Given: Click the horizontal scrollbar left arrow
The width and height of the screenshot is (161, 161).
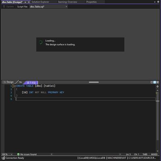Looking at the screenshot, I should [x=52, y=154].
